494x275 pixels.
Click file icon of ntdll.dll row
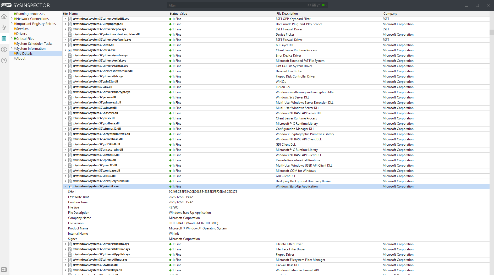pyautogui.click(x=70, y=45)
